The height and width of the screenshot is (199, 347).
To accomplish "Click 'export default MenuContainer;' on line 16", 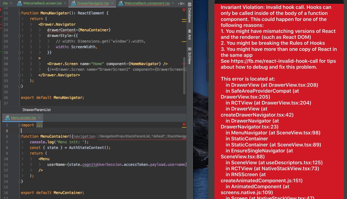I will [x=53, y=192].
